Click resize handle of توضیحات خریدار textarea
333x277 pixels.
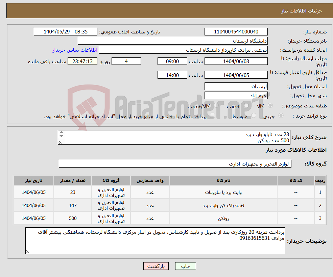click(27, 252)
